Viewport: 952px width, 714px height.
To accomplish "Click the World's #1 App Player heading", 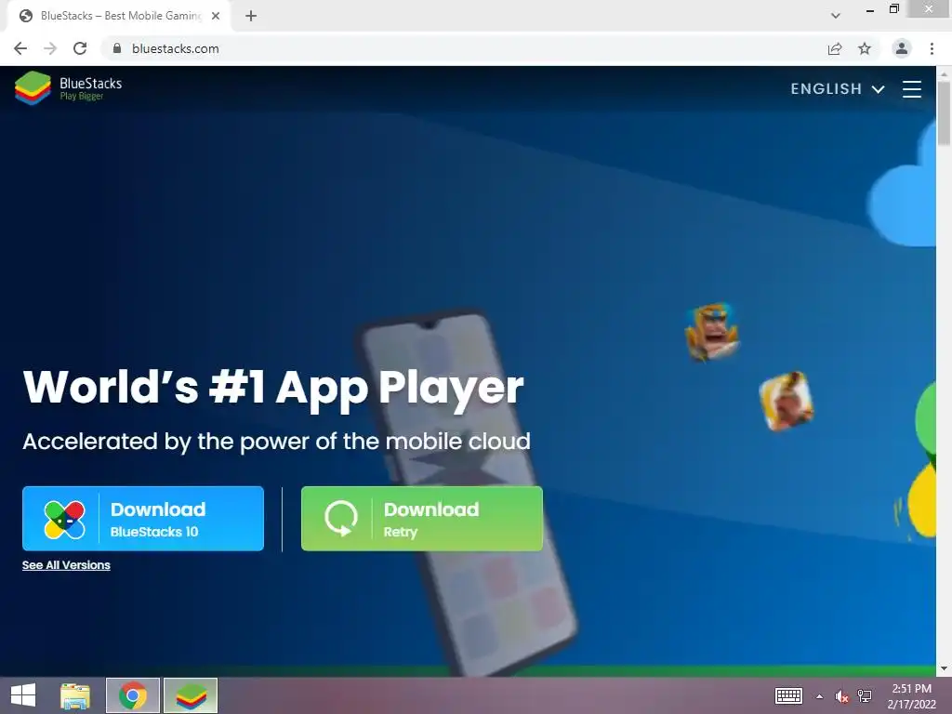I will (273, 388).
